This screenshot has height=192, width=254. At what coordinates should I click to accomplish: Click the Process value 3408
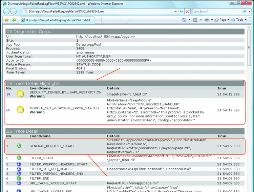pos(80,48)
